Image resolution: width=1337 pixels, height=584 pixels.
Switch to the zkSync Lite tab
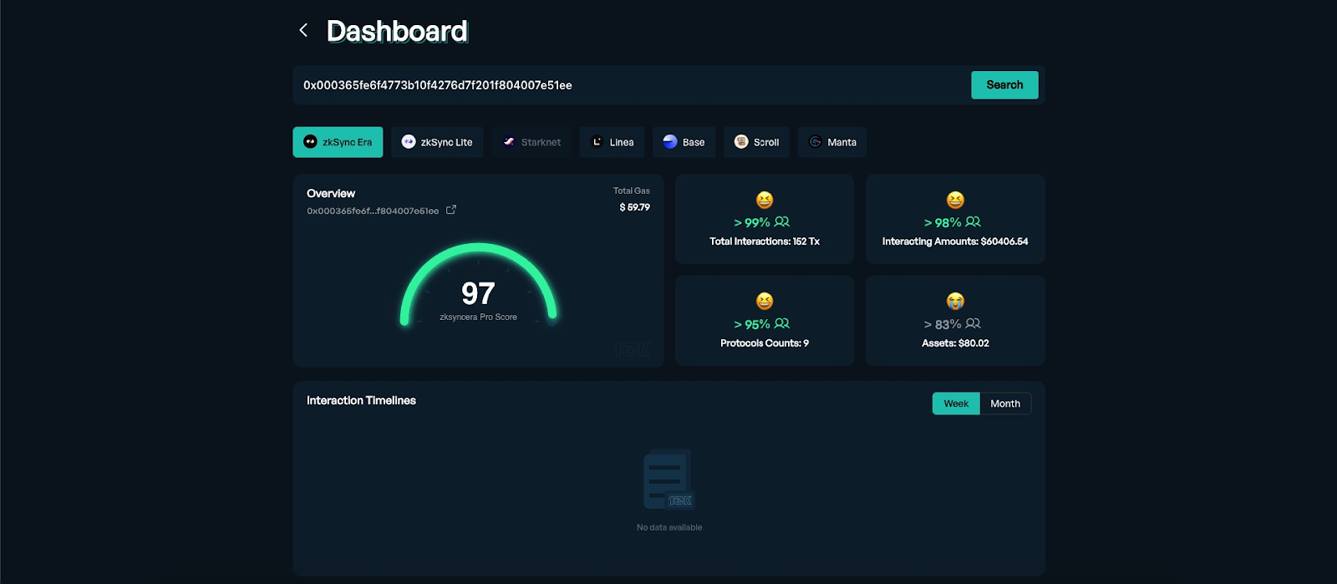point(437,142)
